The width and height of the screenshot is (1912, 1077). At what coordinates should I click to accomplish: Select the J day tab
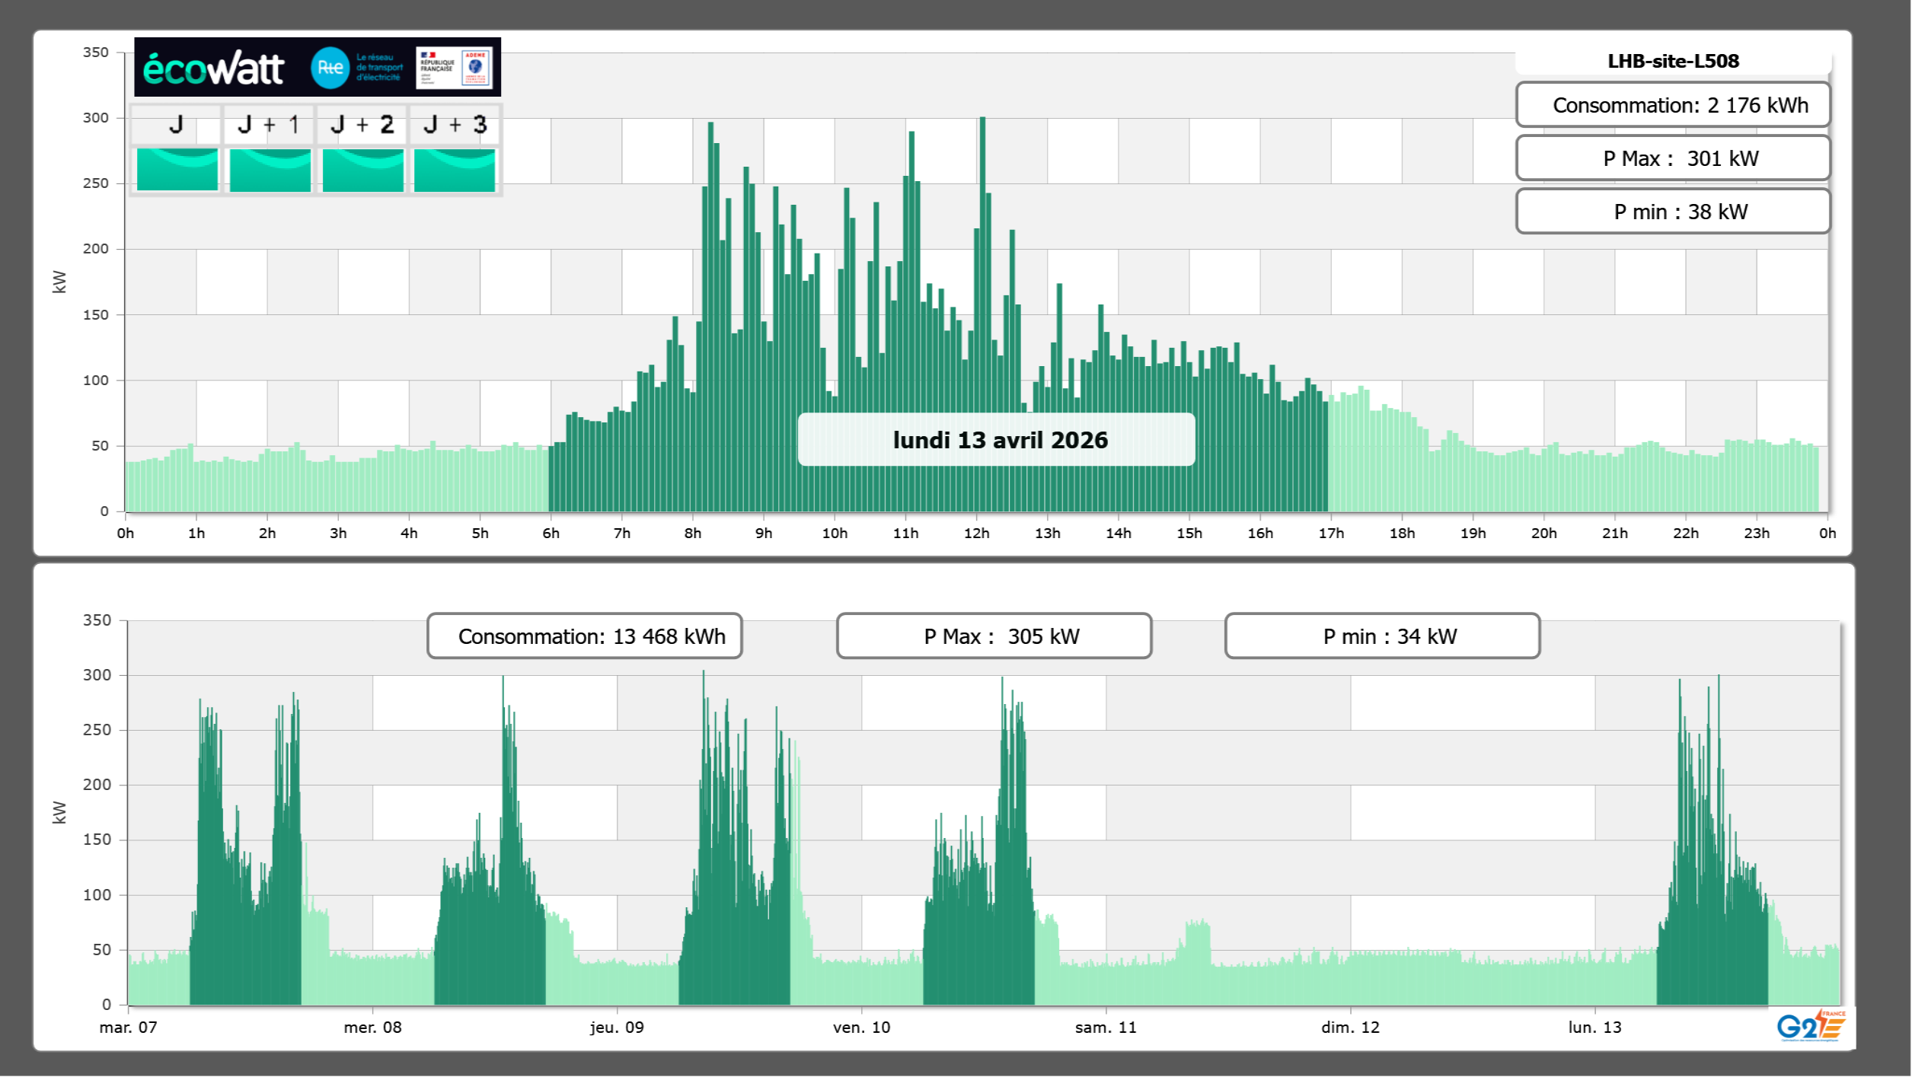pos(176,124)
